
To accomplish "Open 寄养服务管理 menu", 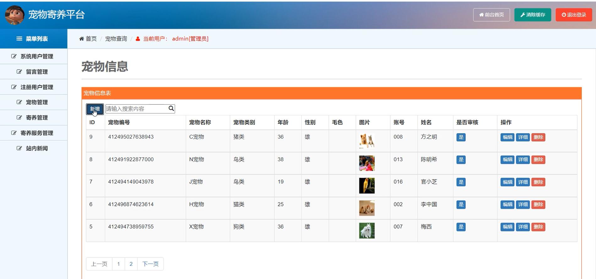I will (34, 133).
